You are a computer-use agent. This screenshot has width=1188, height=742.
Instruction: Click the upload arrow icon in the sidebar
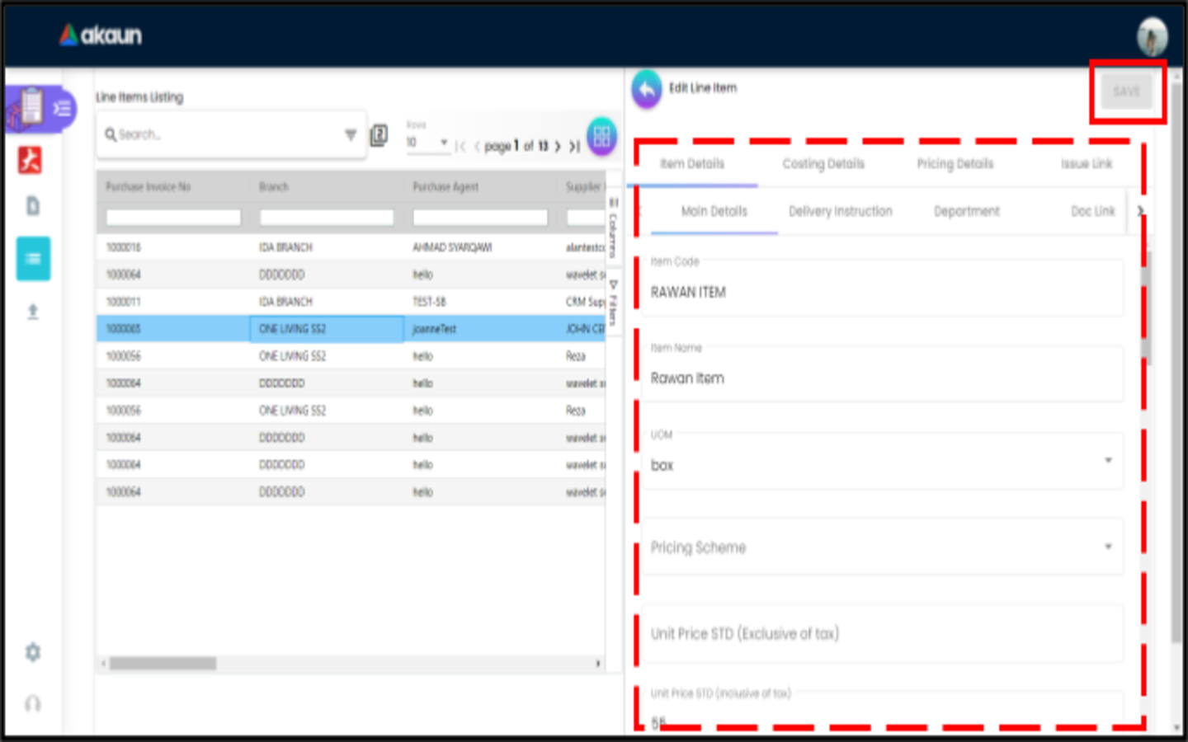(33, 312)
